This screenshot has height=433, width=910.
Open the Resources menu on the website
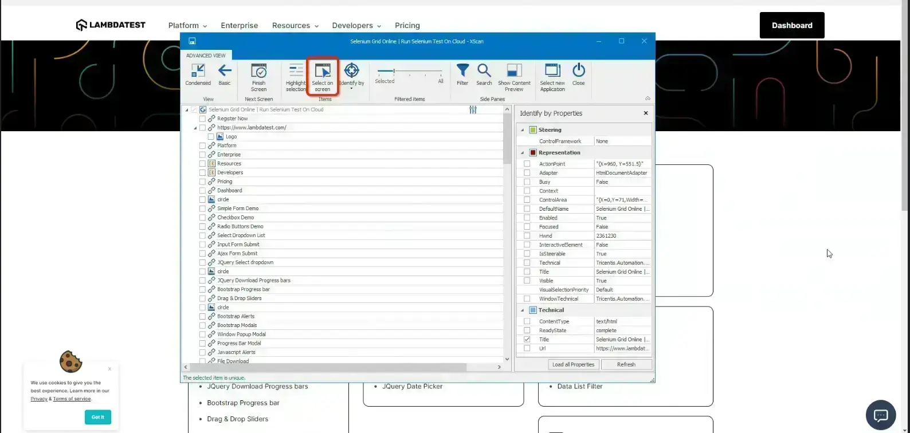point(295,26)
